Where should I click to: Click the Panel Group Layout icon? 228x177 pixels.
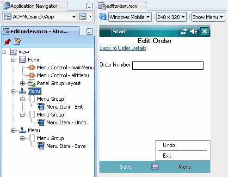[31, 83]
